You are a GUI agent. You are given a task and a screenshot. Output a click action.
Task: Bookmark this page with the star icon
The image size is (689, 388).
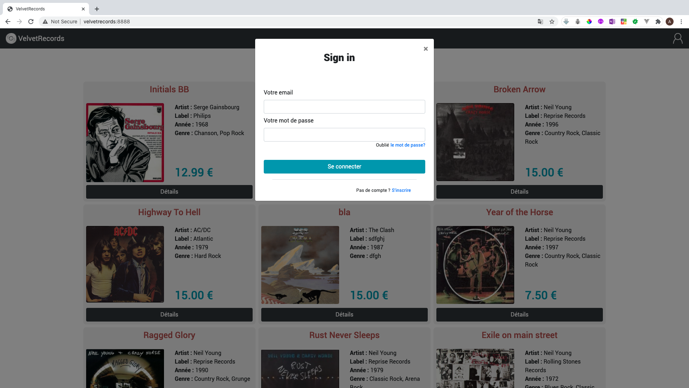(x=552, y=22)
